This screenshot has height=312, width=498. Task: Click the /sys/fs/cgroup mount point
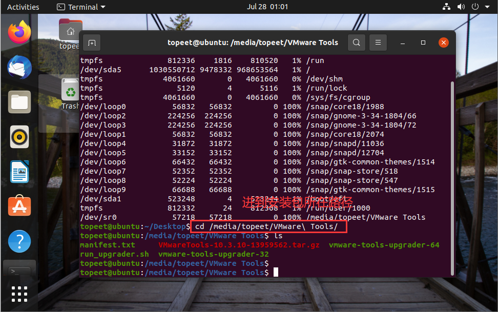tap(338, 97)
